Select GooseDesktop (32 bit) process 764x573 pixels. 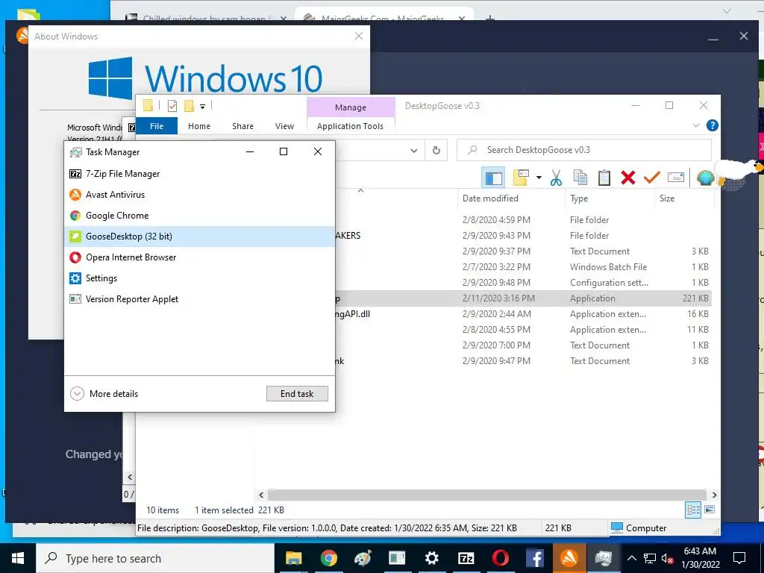coord(199,237)
